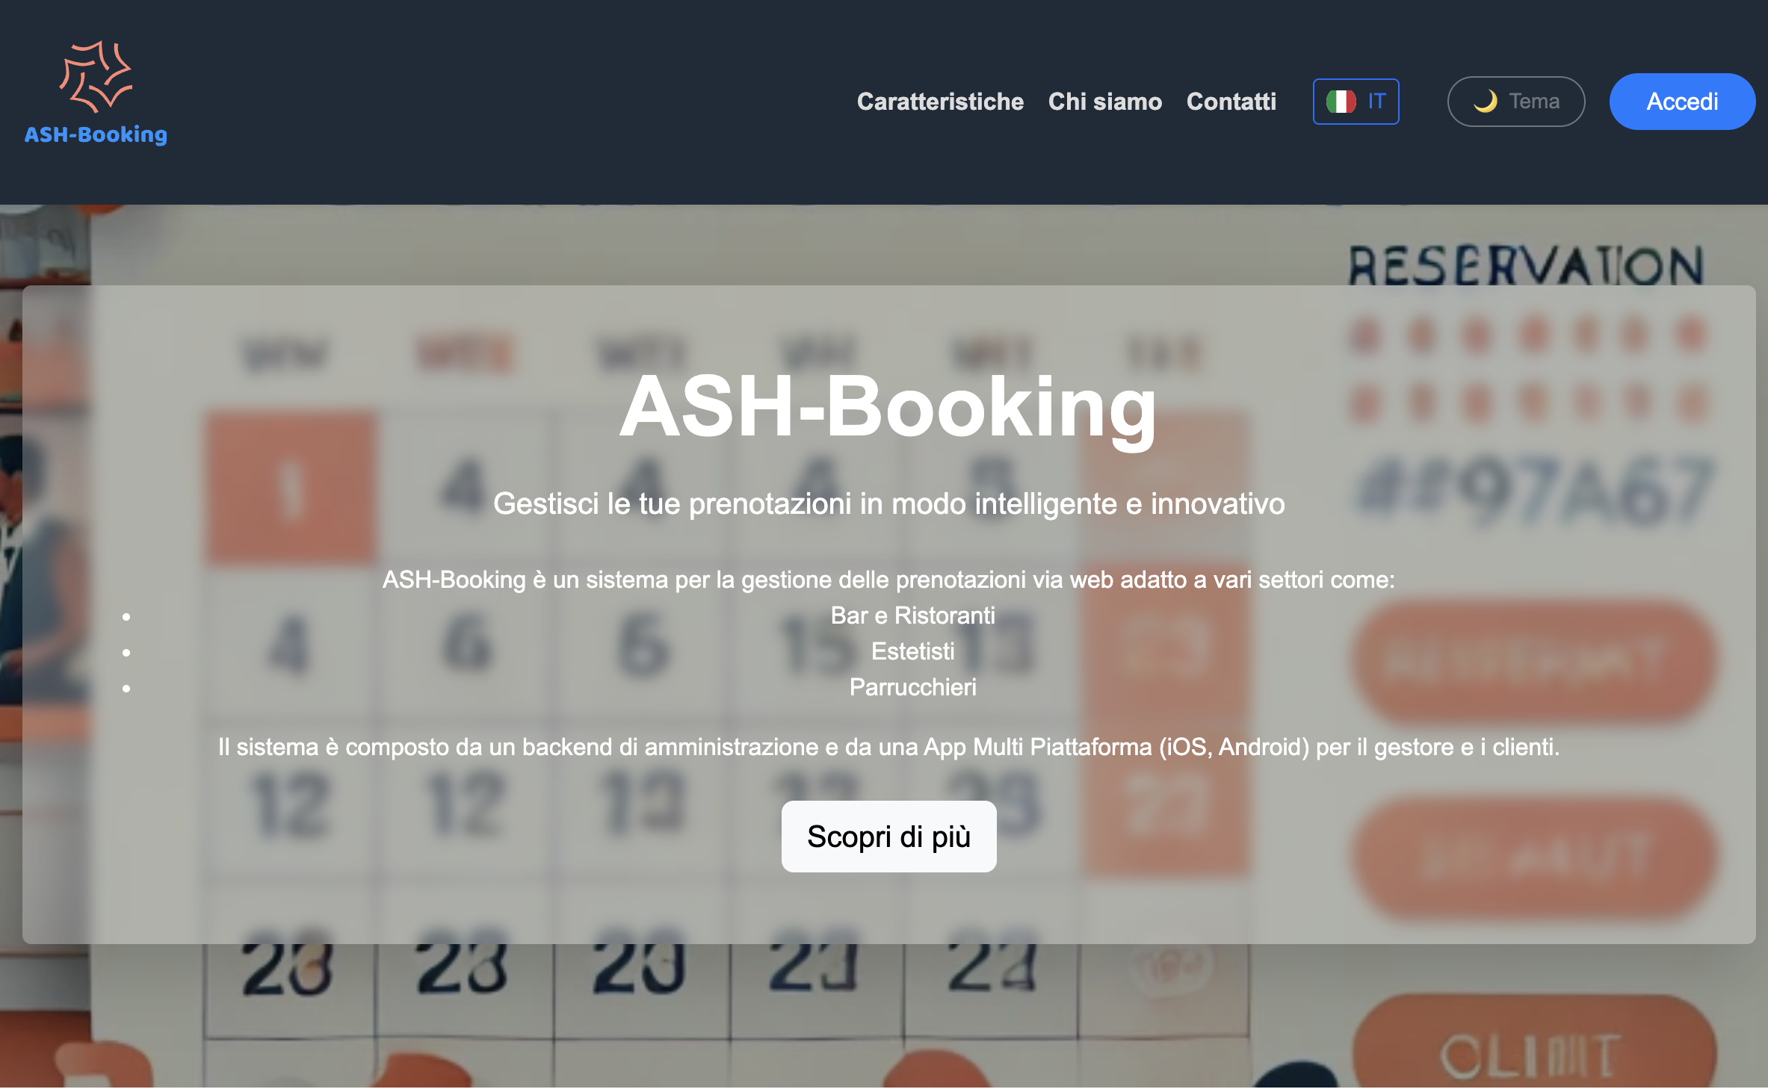Click the RESERVATION text in background image
The width and height of the screenshot is (1768, 1089).
click(1526, 265)
